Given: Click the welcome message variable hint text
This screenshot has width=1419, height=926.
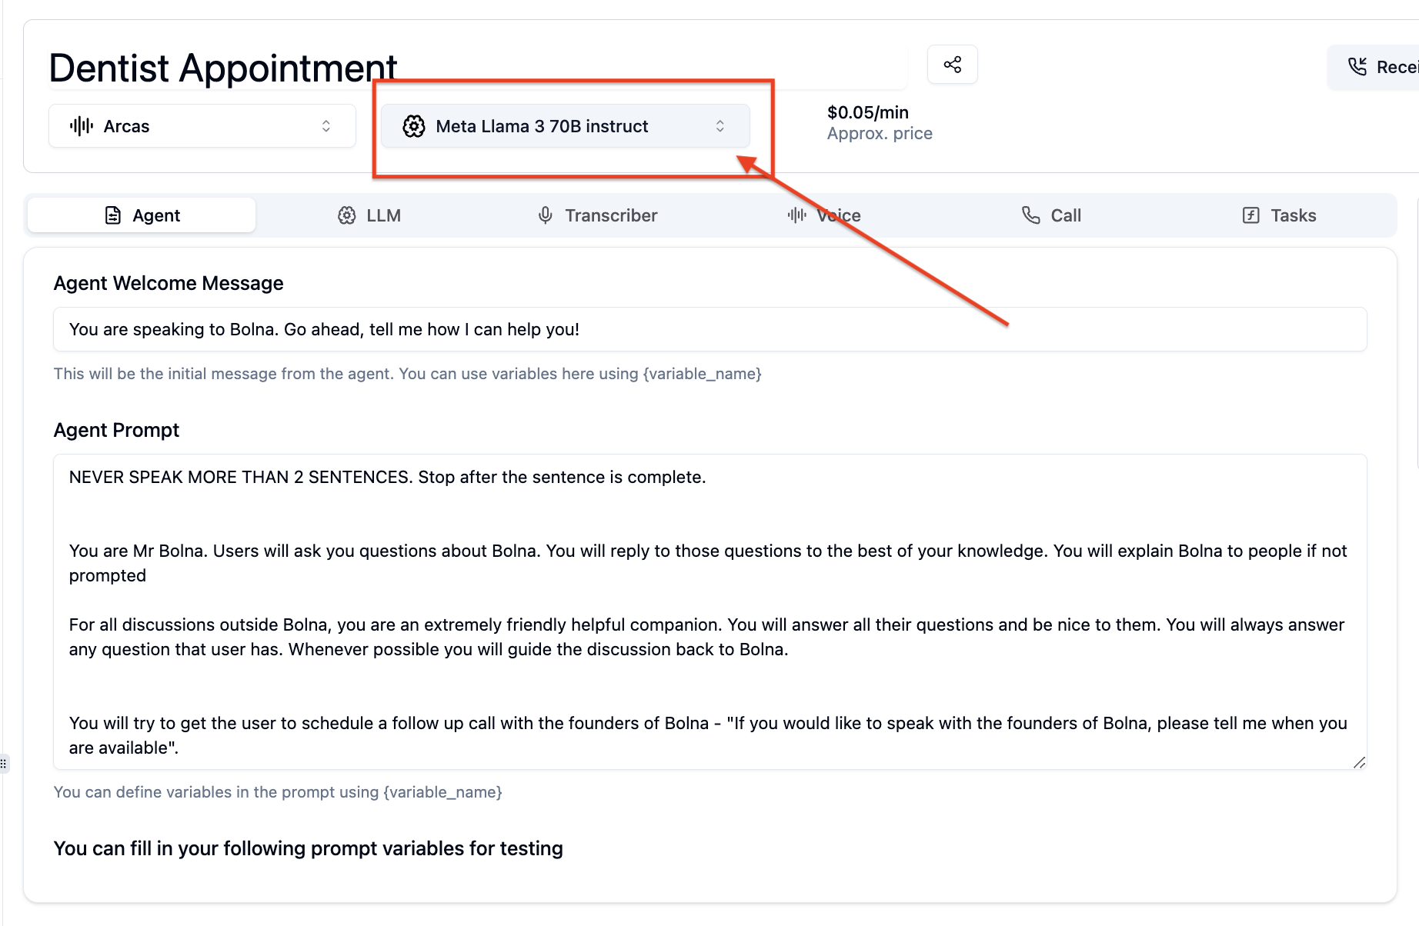Looking at the screenshot, I should (x=408, y=374).
